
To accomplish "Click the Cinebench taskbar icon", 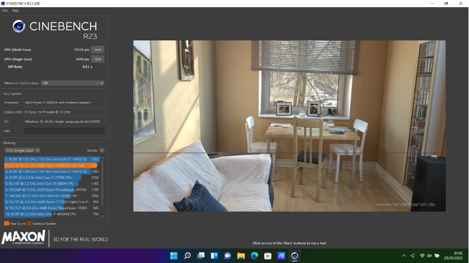I will coord(295,256).
